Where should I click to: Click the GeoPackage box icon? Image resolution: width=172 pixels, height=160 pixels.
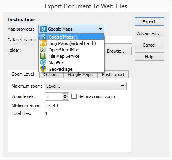43,69
